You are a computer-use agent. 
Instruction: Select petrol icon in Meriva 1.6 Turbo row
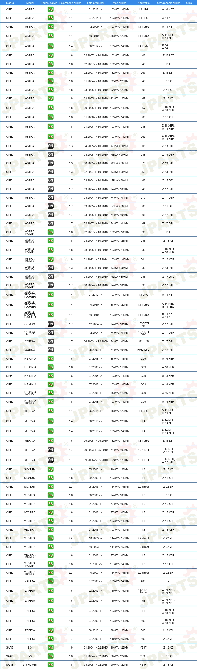pos(51,441)
